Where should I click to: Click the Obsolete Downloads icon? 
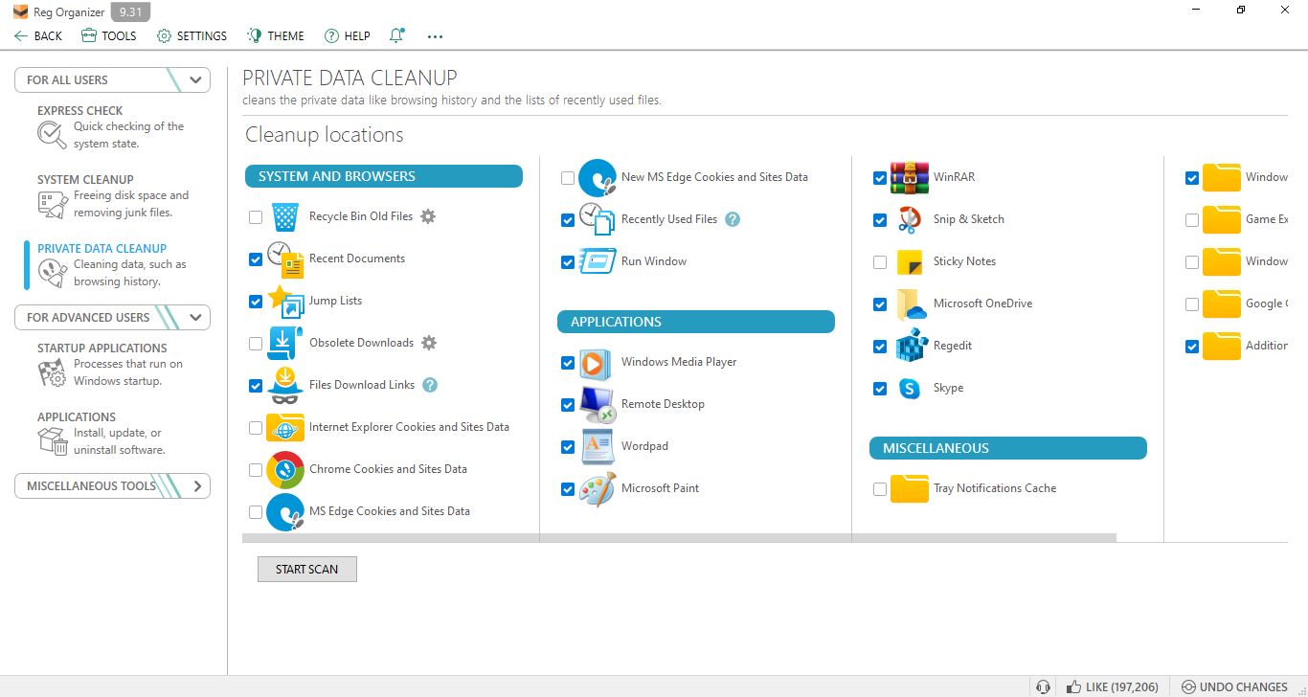tap(285, 343)
